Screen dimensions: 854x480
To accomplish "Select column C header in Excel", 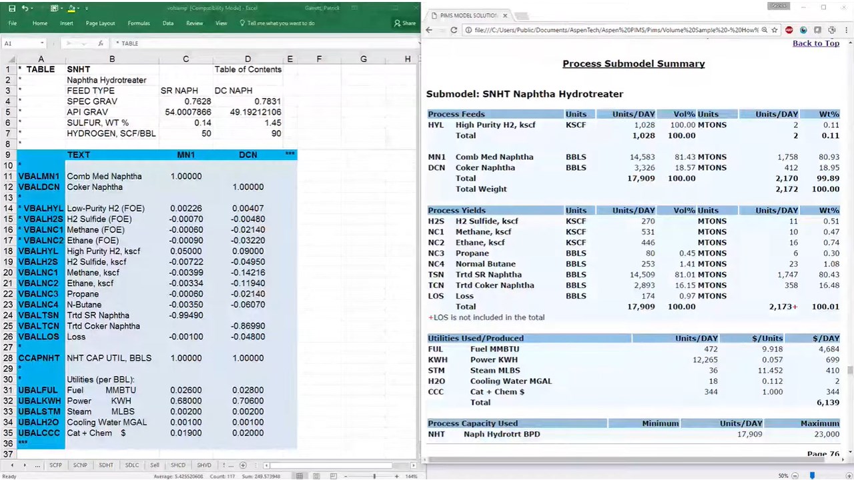I will point(185,59).
